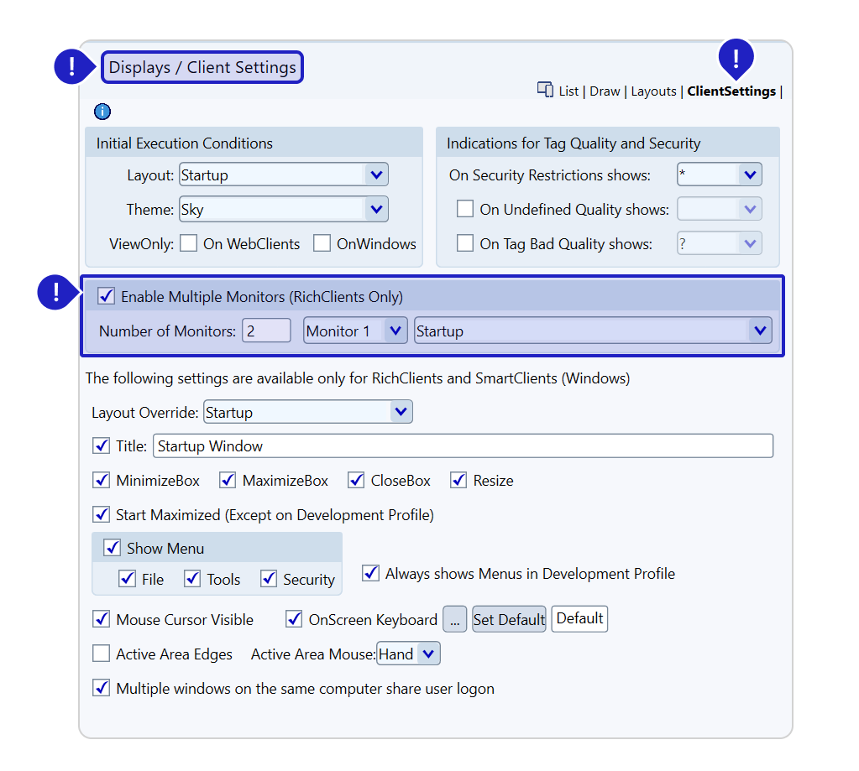Open the Layouts tab

653,91
